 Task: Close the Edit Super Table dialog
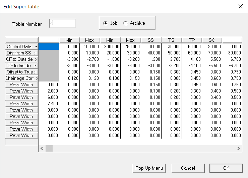coord(240,6)
